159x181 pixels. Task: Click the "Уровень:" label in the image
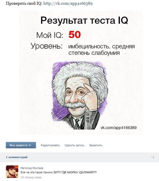tap(47, 46)
